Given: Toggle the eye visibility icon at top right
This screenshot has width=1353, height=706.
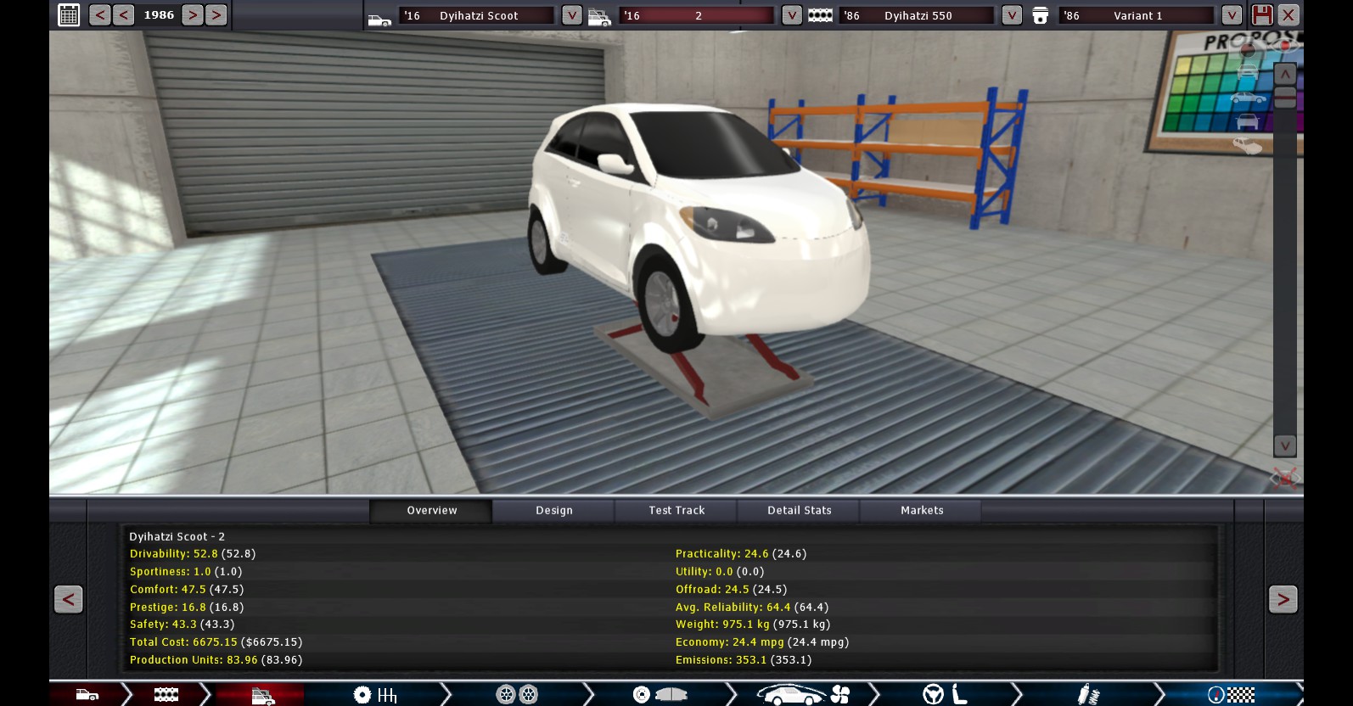Looking at the screenshot, I should (x=1284, y=44).
